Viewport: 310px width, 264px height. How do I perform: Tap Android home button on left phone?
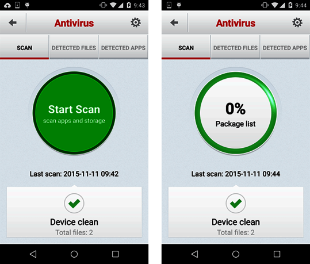(x=74, y=254)
